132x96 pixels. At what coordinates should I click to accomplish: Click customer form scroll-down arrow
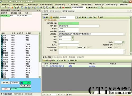[131, 54]
